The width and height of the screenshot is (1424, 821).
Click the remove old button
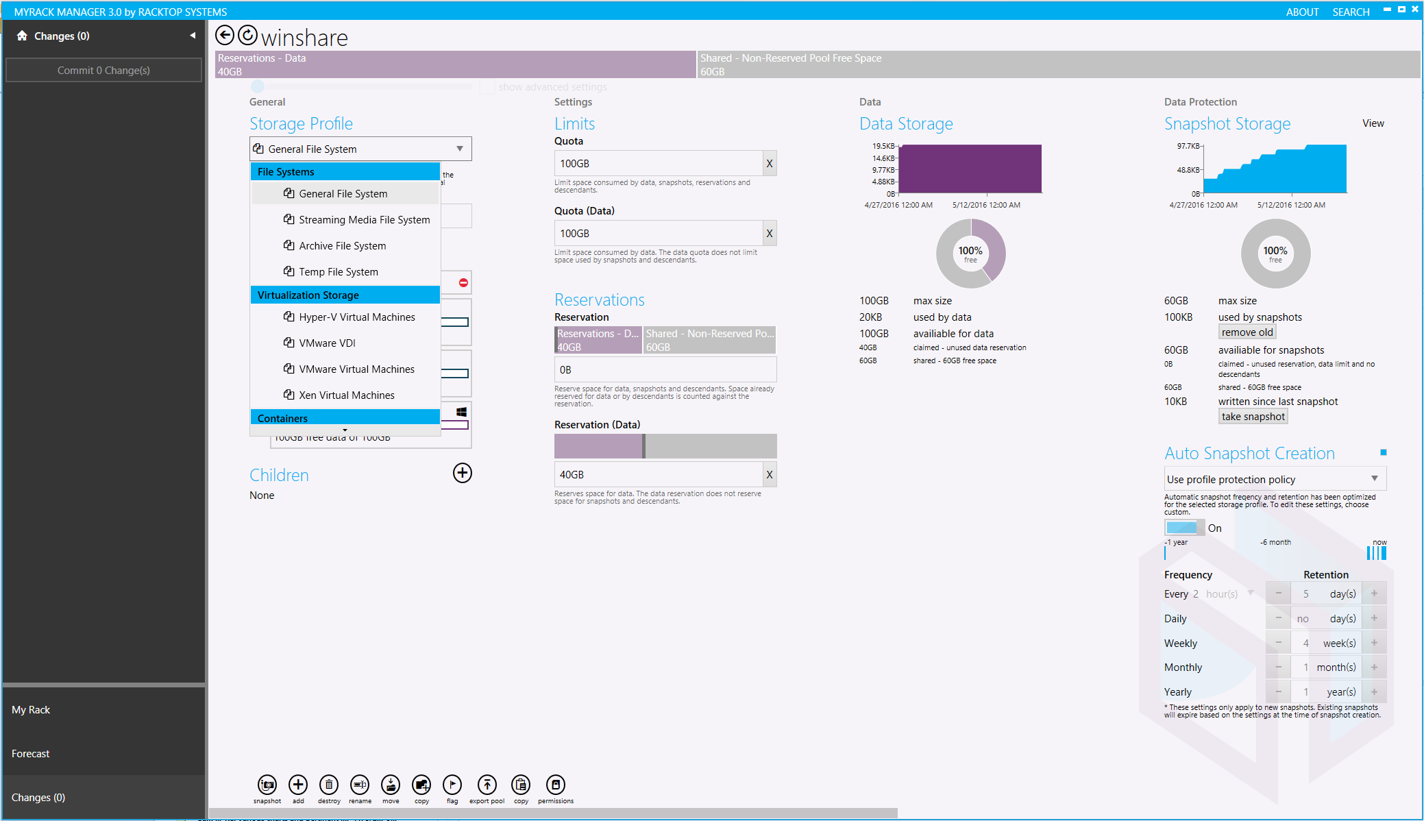[1247, 332]
